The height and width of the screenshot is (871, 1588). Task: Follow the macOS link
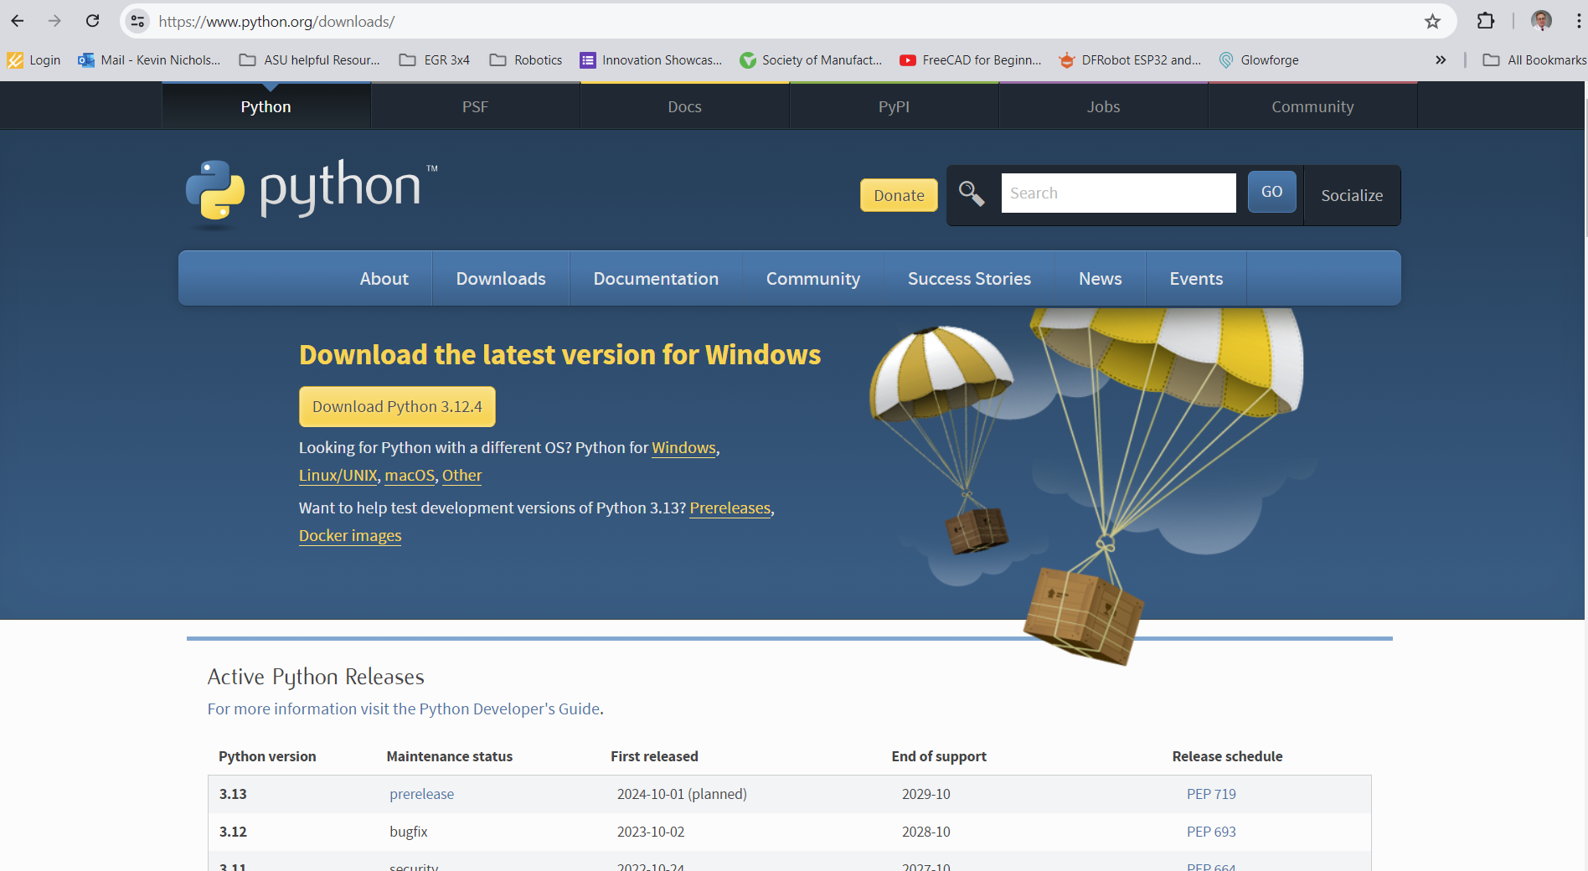(410, 475)
